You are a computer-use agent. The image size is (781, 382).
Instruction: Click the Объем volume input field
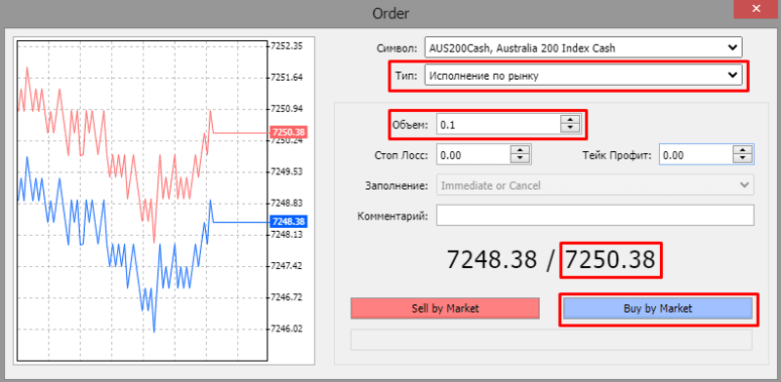[499, 125]
